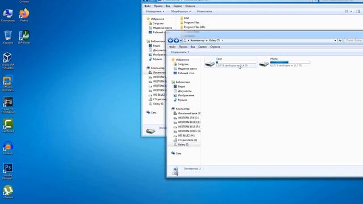
Task: Open Рабочий стол in front window sidebar
Action: pyautogui.click(x=186, y=73)
